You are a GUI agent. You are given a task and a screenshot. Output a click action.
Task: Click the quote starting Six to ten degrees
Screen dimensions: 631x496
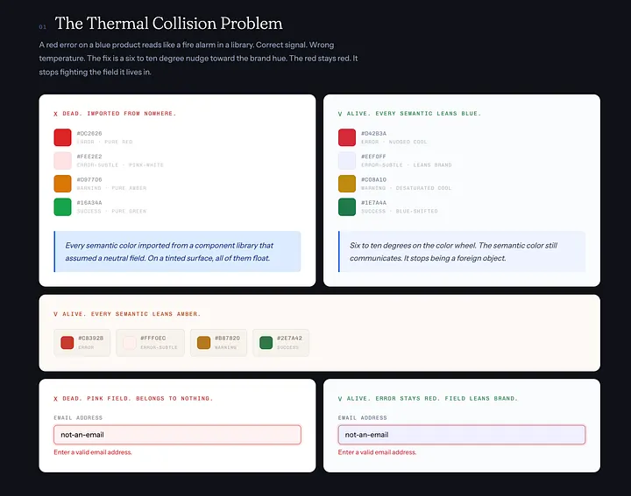point(462,251)
